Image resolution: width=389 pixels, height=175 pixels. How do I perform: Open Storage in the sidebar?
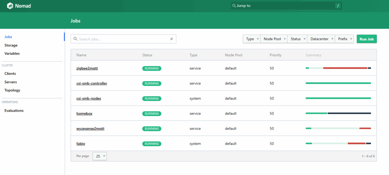(11, 45)
